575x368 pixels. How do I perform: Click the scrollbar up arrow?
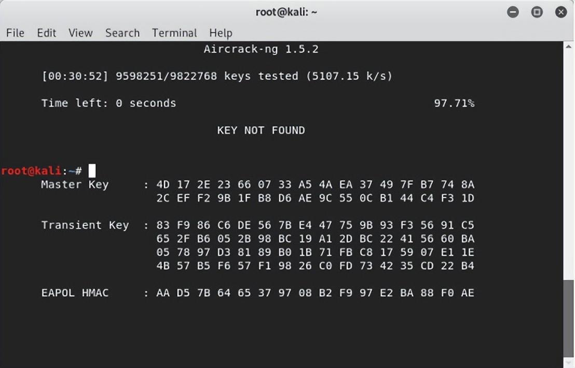point(568,47)
